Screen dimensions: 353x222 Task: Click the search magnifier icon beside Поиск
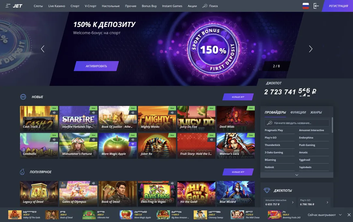tap(205, 6)
